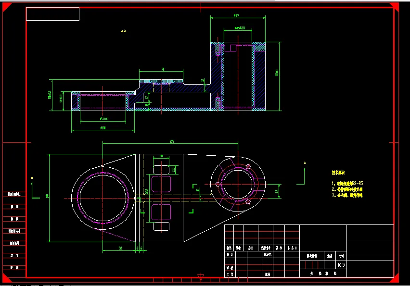Image resolution: width=410 pixels, height=286 pixels.
Task: Select the topmost white rounded slot in plan view
Action: tap(161, 170)
